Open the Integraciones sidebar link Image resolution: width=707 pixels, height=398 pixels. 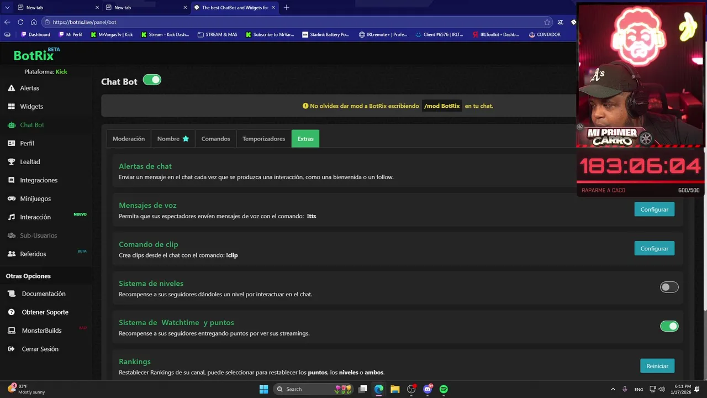pyautogui.click(x=39, y=180)
